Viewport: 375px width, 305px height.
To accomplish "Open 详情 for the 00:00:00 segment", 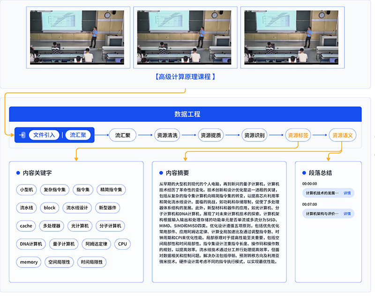I will 347,193.
